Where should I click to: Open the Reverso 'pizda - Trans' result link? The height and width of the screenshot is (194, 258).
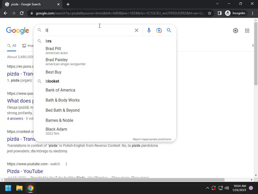[x=21, y=139]
